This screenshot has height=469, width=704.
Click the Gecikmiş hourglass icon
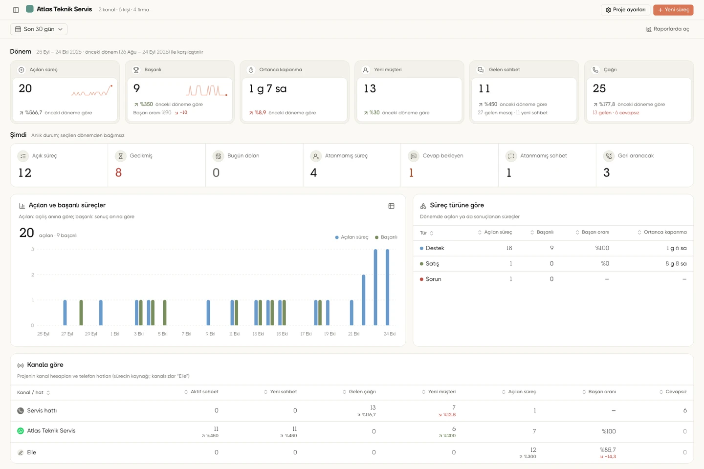(121, 156)
